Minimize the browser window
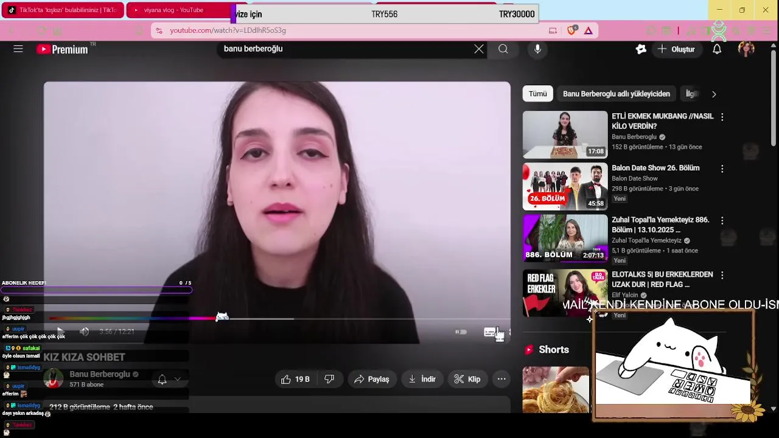Screen dimensions: 779x438 [719, 10]
